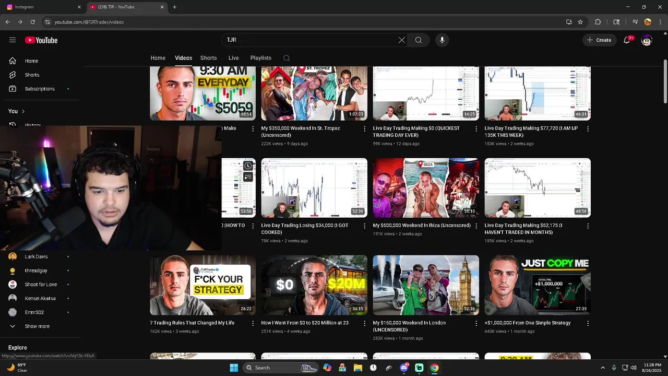Reload the page in Chrome
This screenshot has width=668, height=376.
32,22
